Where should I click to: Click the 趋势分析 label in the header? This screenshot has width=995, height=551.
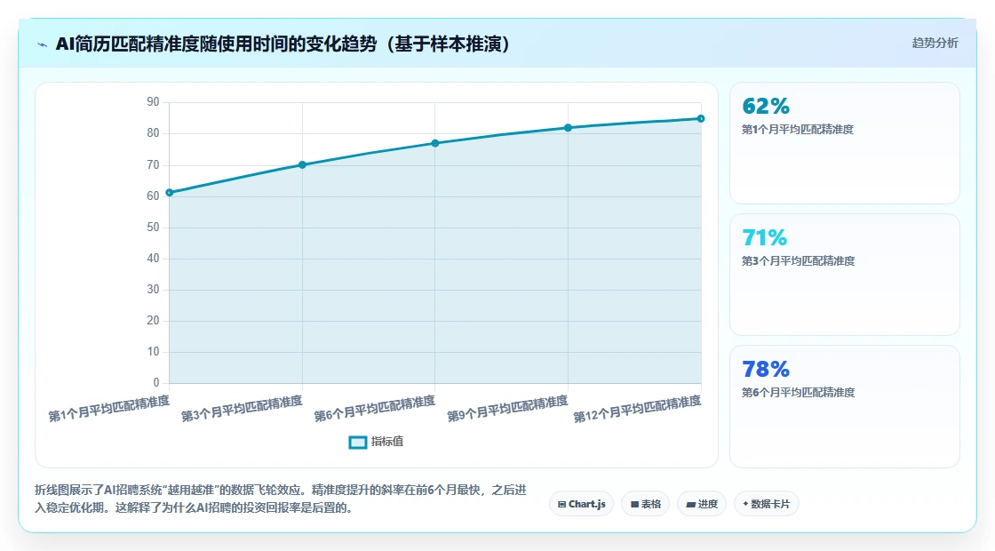(935, 44)
